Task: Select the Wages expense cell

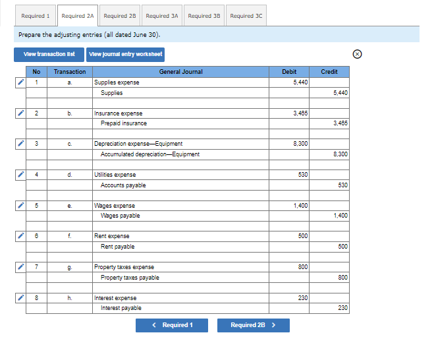Action: pos(180,206)
